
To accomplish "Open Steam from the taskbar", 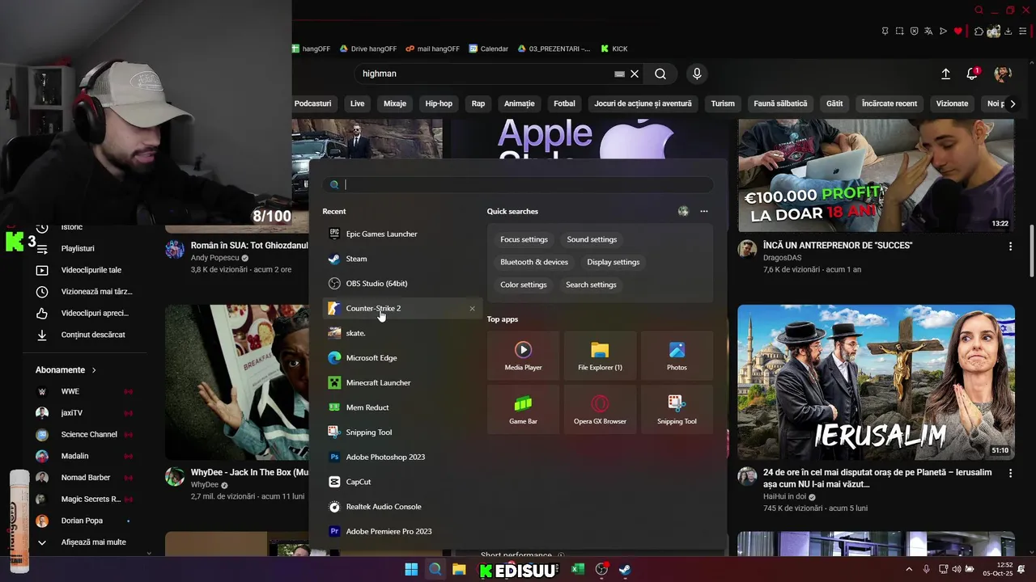I will [625, 569].
